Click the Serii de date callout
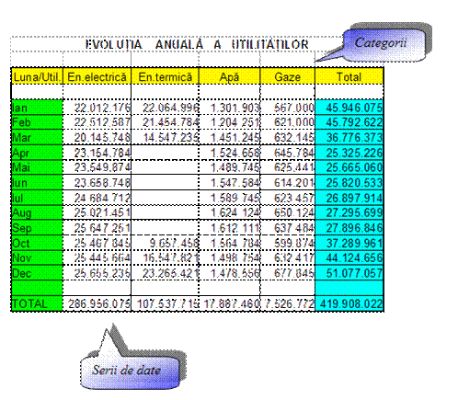Screen dimensions: 458x400 click(x=129, y=371)
